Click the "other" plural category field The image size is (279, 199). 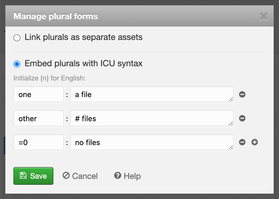39,118
